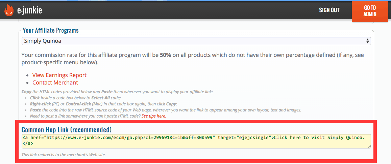Click the text Select All code instruction line
Image resolution: width=391 pixels, height=164 pixels.
pos(75,98)
